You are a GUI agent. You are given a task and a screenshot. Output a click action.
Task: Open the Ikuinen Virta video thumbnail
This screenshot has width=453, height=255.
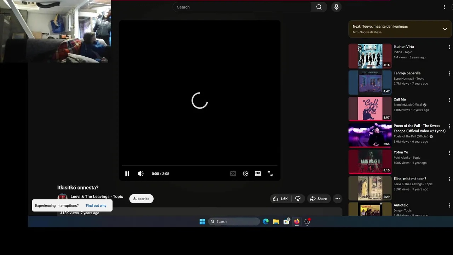coord(370,56)
